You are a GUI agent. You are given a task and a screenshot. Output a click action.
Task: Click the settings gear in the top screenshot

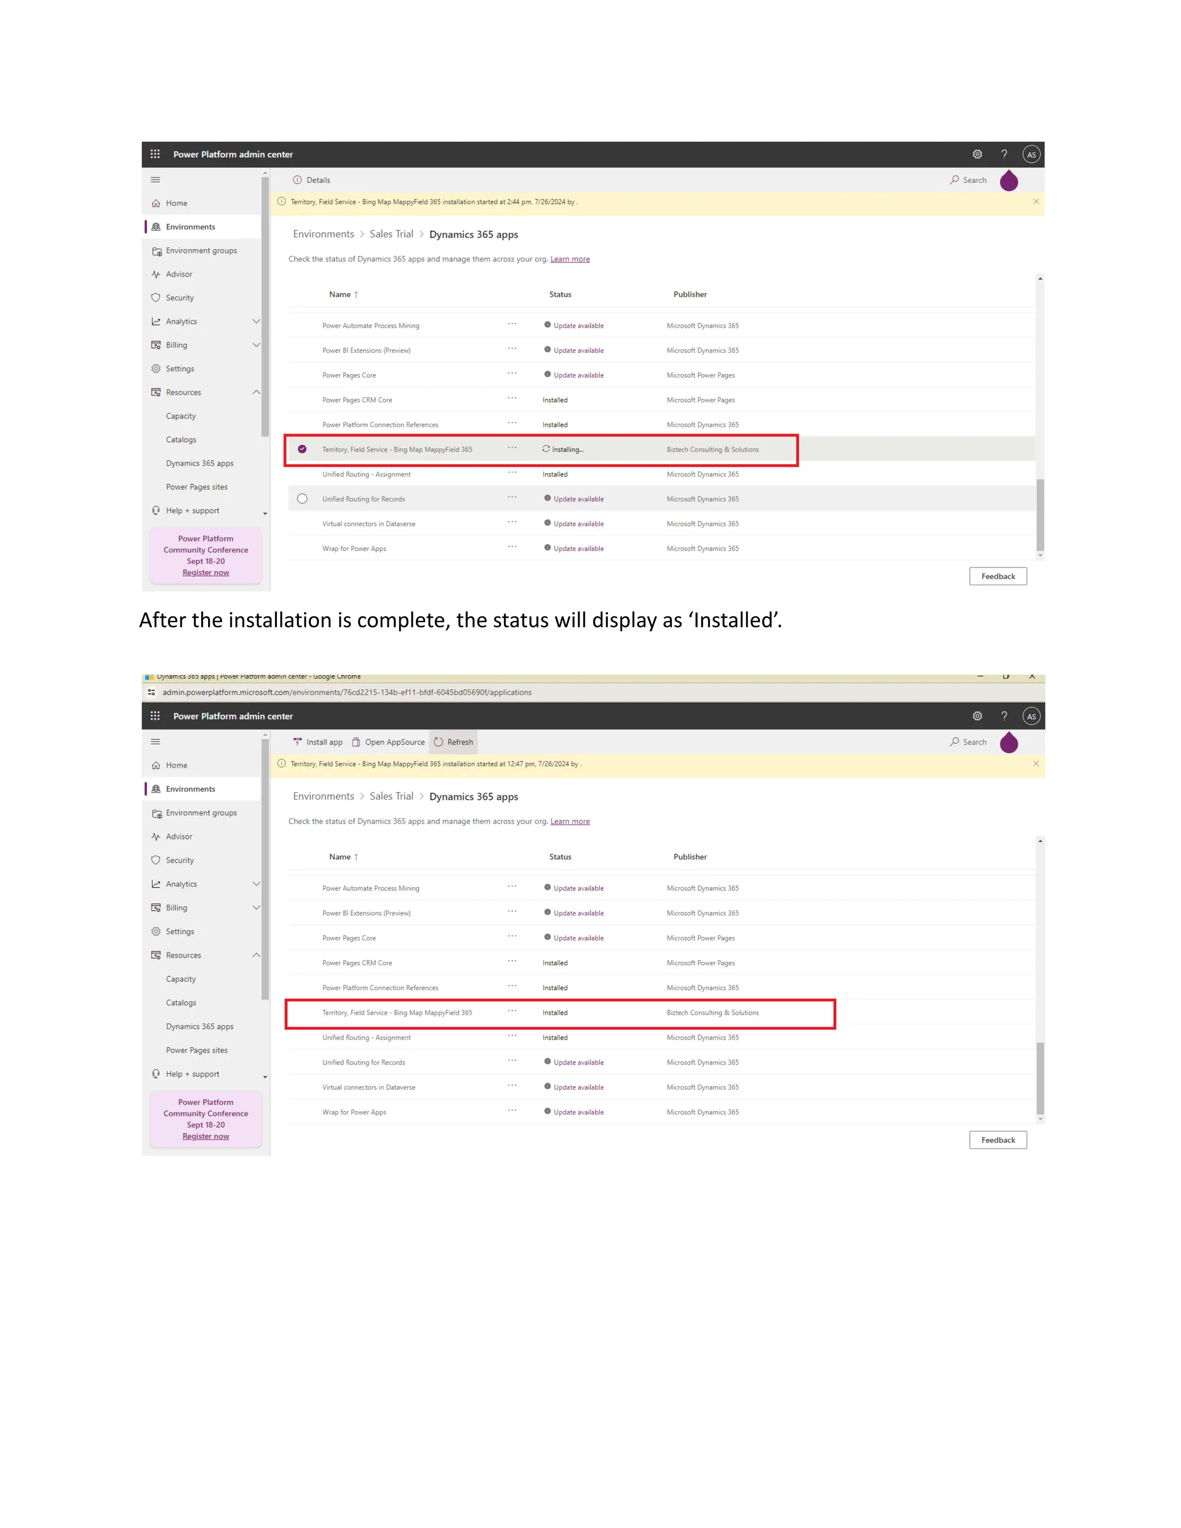click(977, 155)
